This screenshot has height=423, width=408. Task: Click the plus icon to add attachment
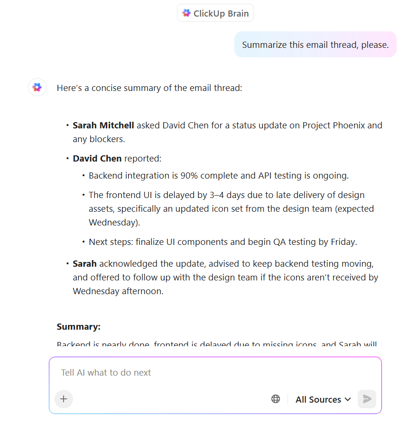(64, 399)
